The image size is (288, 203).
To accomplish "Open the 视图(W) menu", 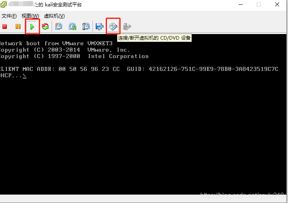I will tap(30, 16).
